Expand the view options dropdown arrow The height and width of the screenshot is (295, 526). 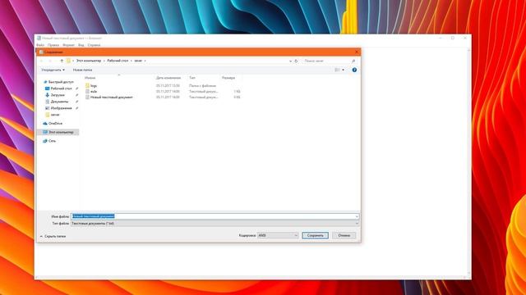[x=344, y=70]
